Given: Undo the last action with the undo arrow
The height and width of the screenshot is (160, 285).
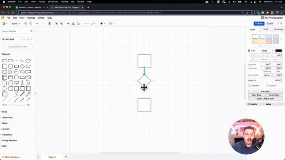Looking at the screenshot, I should tap(37, 24).
